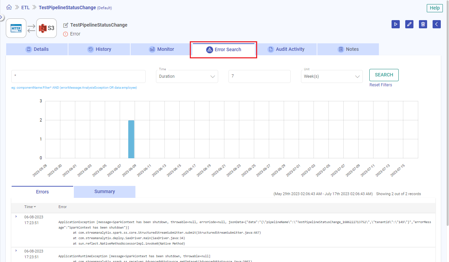Click the home icon in breadcrumb
449x262 pixels.
pos(9,7)
